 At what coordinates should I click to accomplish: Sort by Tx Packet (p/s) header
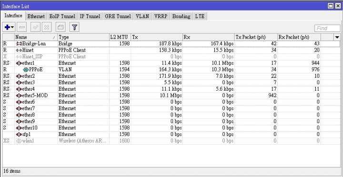[256, 37]
